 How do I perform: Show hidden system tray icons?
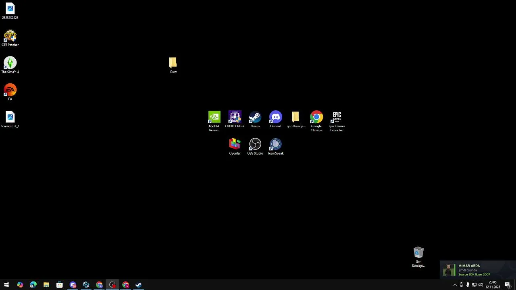(x=455, y=285)
